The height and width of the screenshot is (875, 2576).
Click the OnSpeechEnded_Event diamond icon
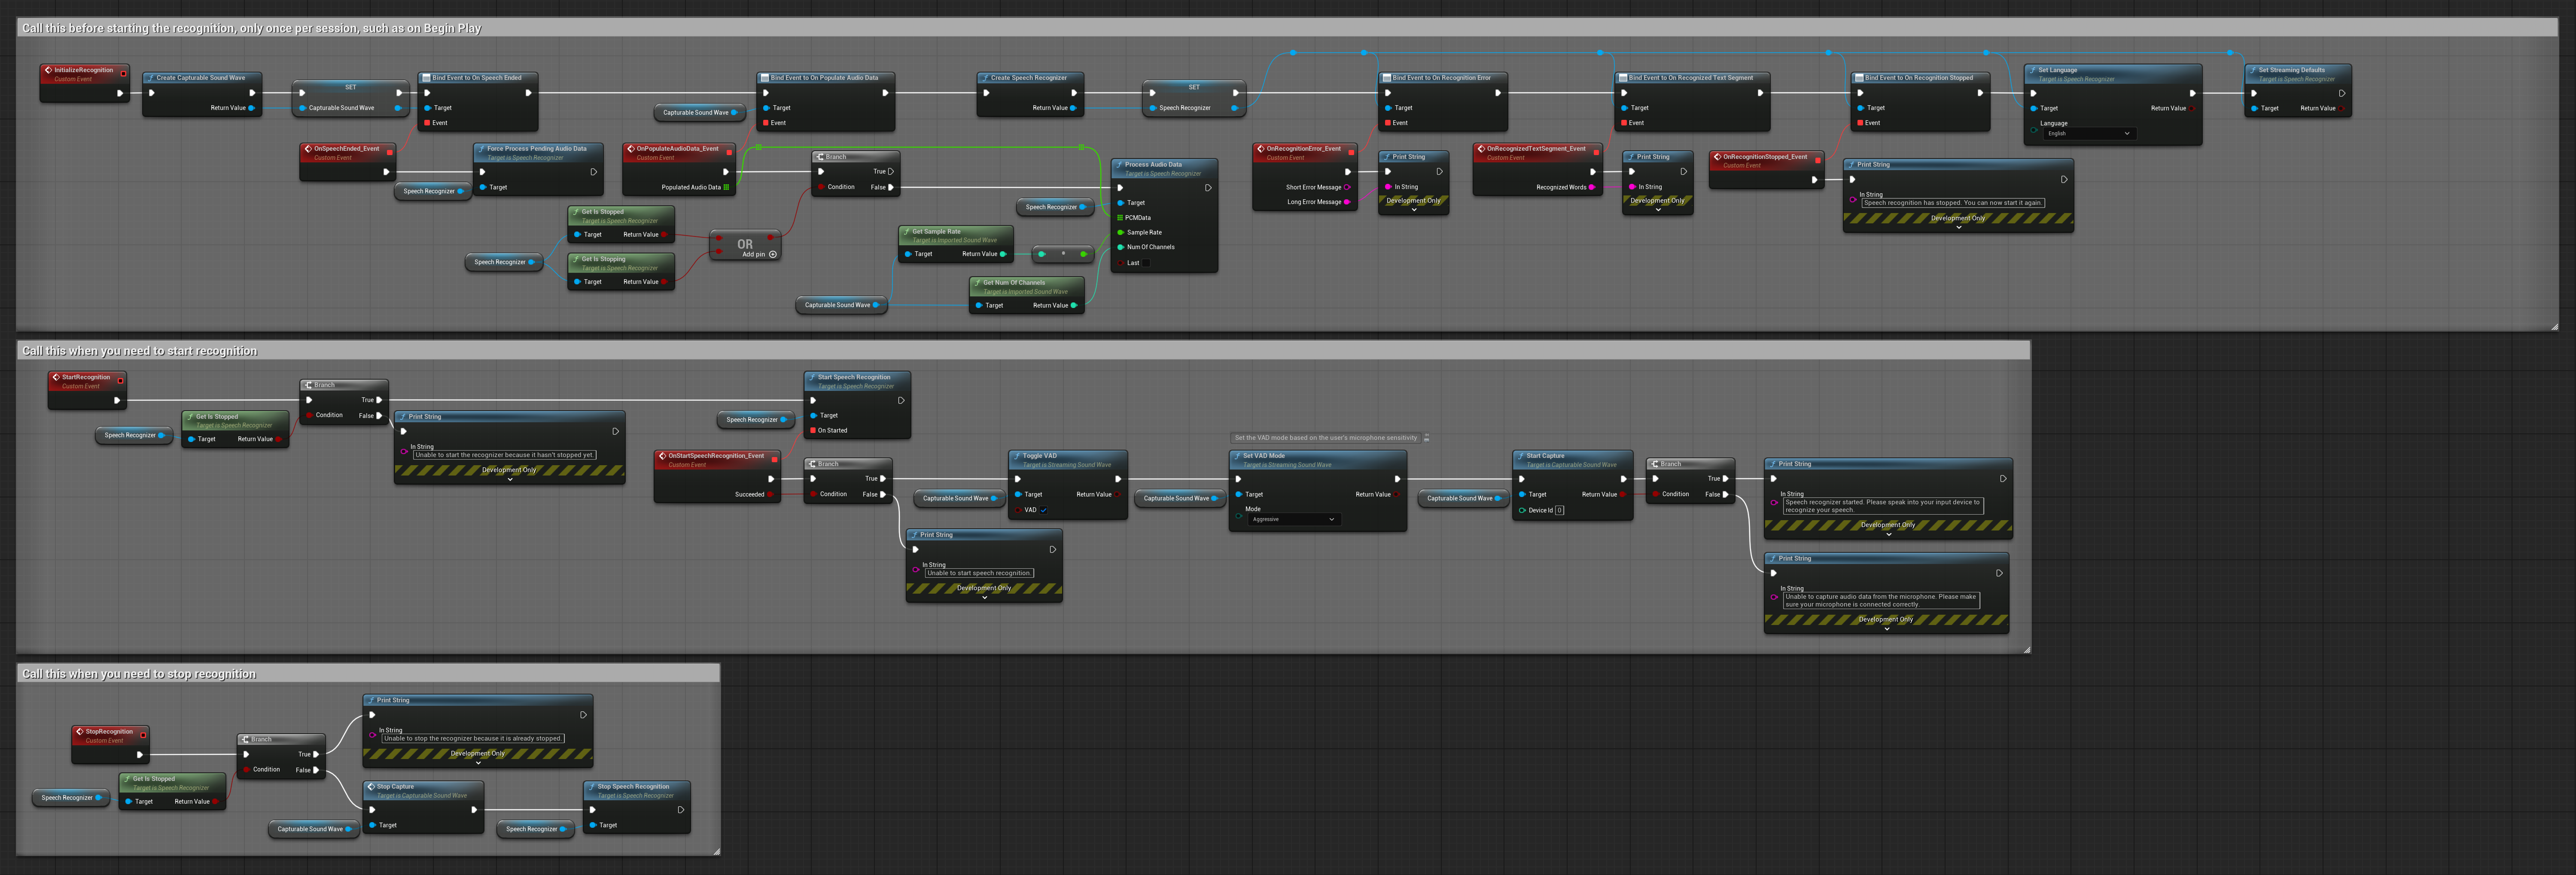point(308,149)
